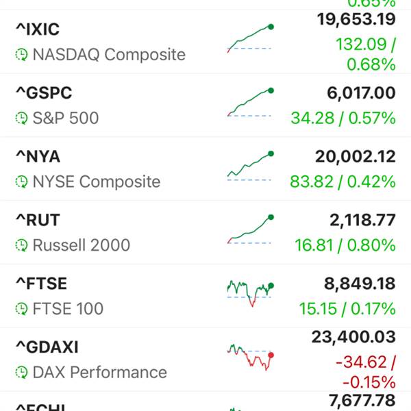
Task: Toggle the 34.28 / 0.57% change display
Action: coord(343,118)
